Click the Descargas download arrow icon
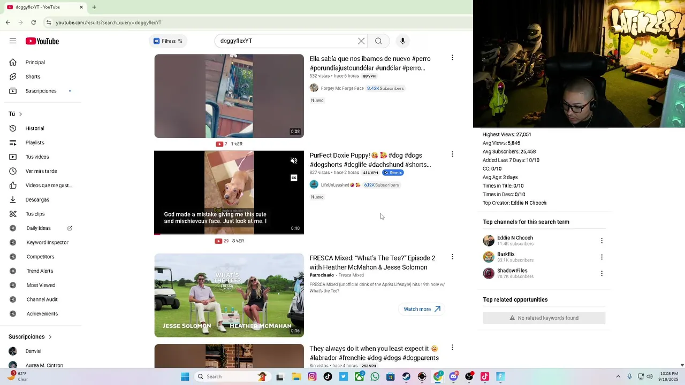685x385 pixels. click(13, 199)
